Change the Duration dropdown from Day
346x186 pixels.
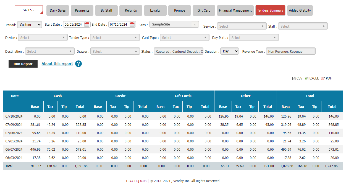[x=229, y=51]
